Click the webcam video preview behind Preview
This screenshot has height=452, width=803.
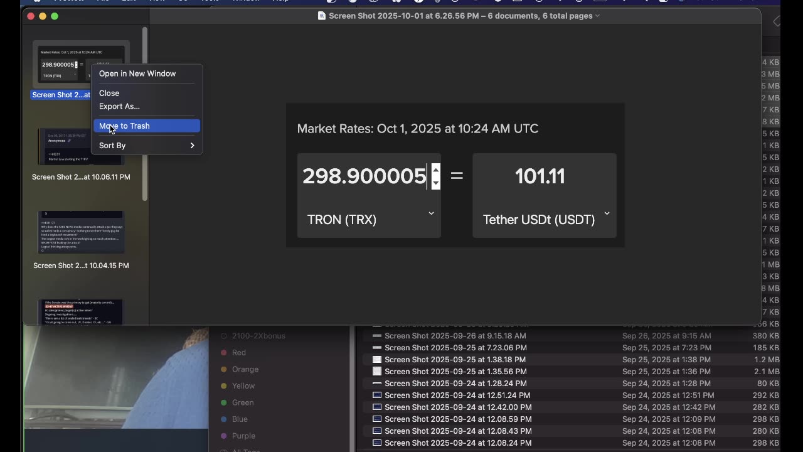pyautogui.click(x=116, y=377)
